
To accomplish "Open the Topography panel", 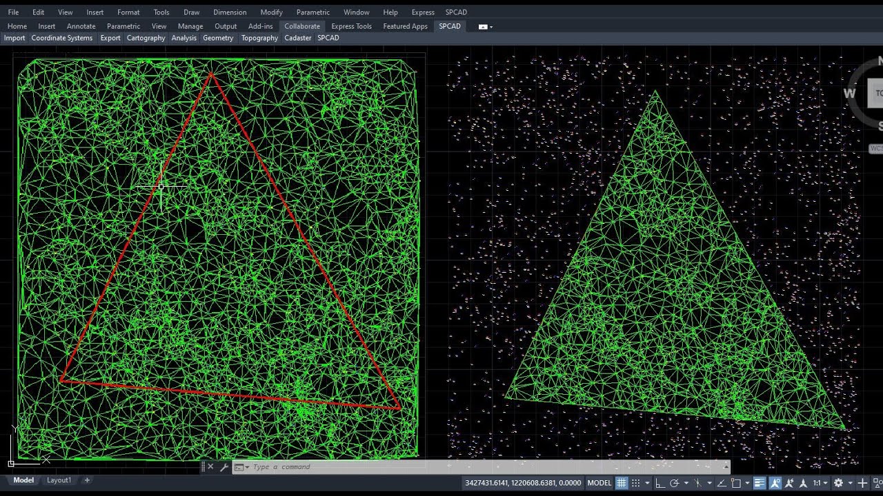I will pos(259,38).
